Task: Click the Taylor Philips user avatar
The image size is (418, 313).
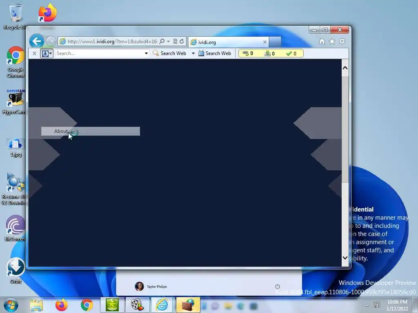Action: point(139,287)
